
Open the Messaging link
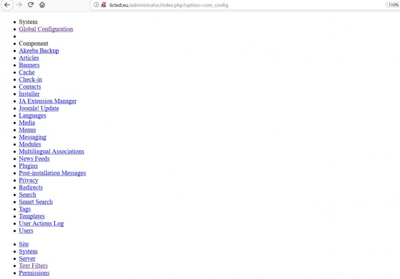(33, 137)
